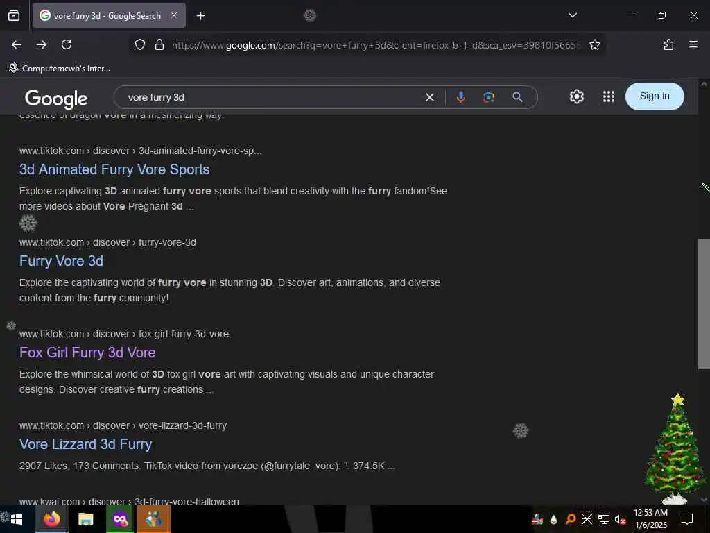Close the Google Search tab
Screen dimensions: 710x533
pyautogui.click(x=174, y=16)
